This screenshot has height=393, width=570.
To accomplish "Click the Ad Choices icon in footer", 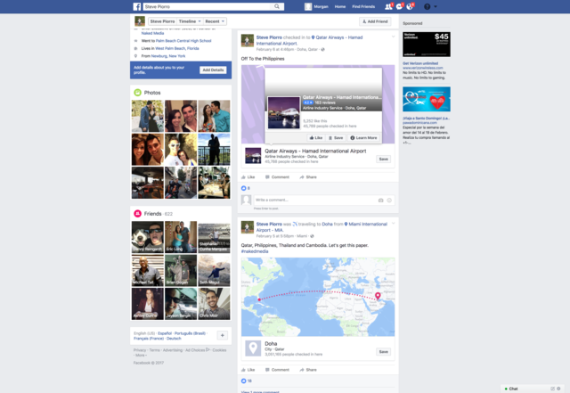I will (208, 349).
